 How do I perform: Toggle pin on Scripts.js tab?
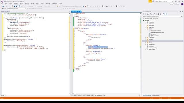pos(7,11)
